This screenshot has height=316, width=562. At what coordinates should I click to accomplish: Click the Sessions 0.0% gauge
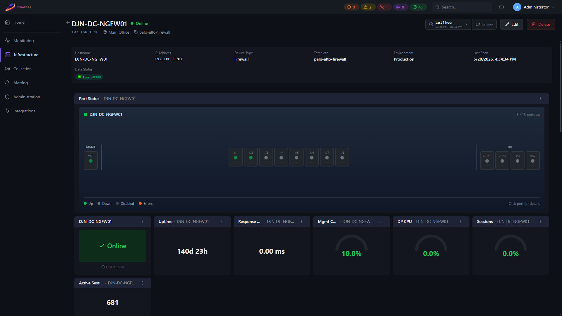point(511,246)
